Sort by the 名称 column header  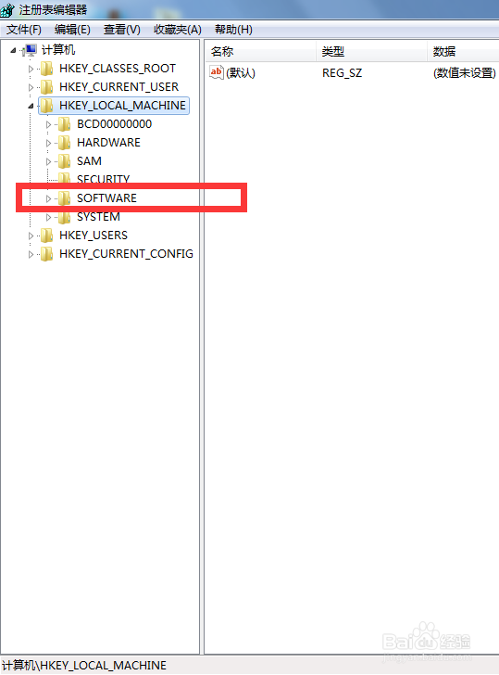click(260, 52)
